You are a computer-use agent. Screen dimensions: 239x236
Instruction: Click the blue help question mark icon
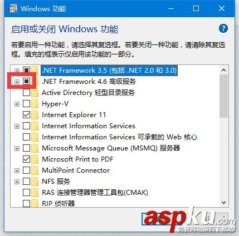223,29
